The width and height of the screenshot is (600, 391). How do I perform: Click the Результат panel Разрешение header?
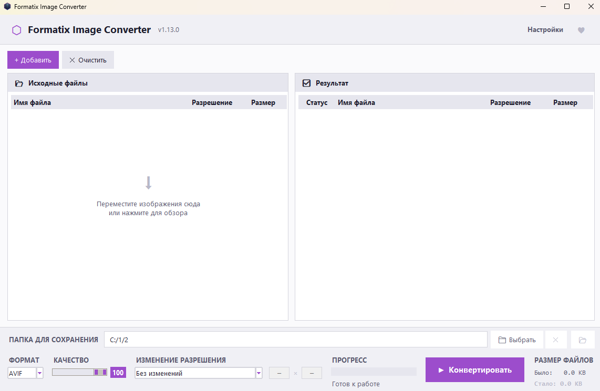(511, 102)
